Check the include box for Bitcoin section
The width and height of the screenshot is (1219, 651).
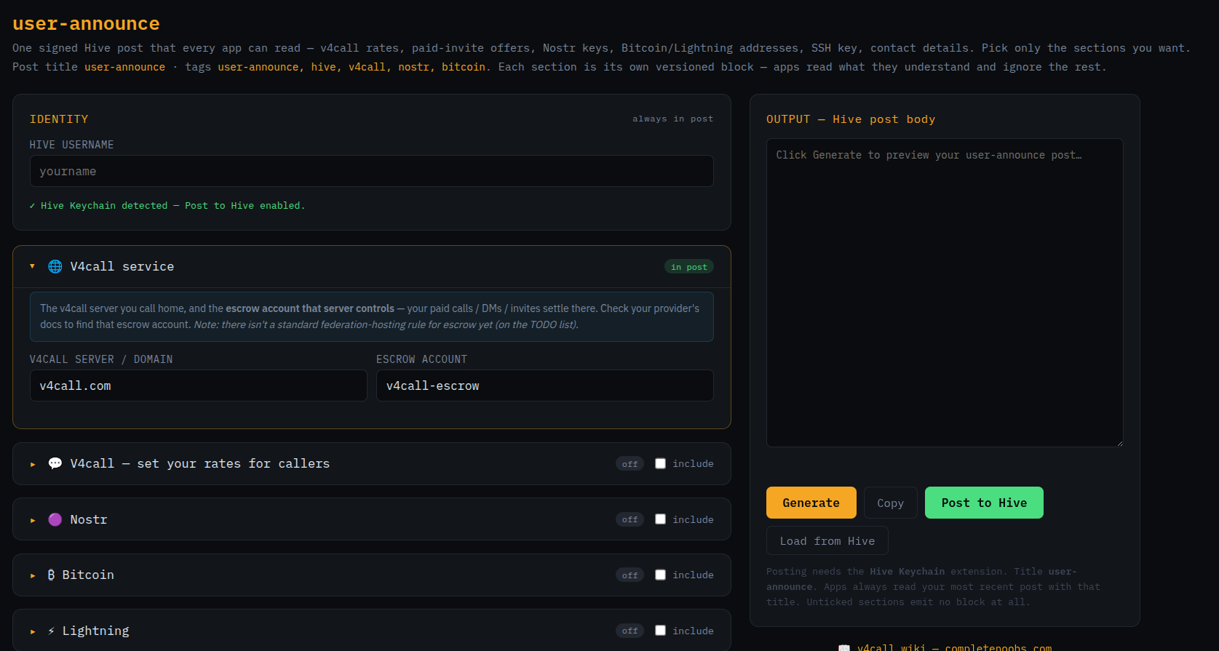pyautogui.click(x=660, y=575)
